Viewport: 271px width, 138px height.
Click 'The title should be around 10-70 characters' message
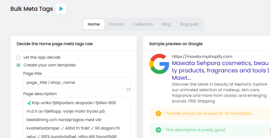click(x=209, y=114)
